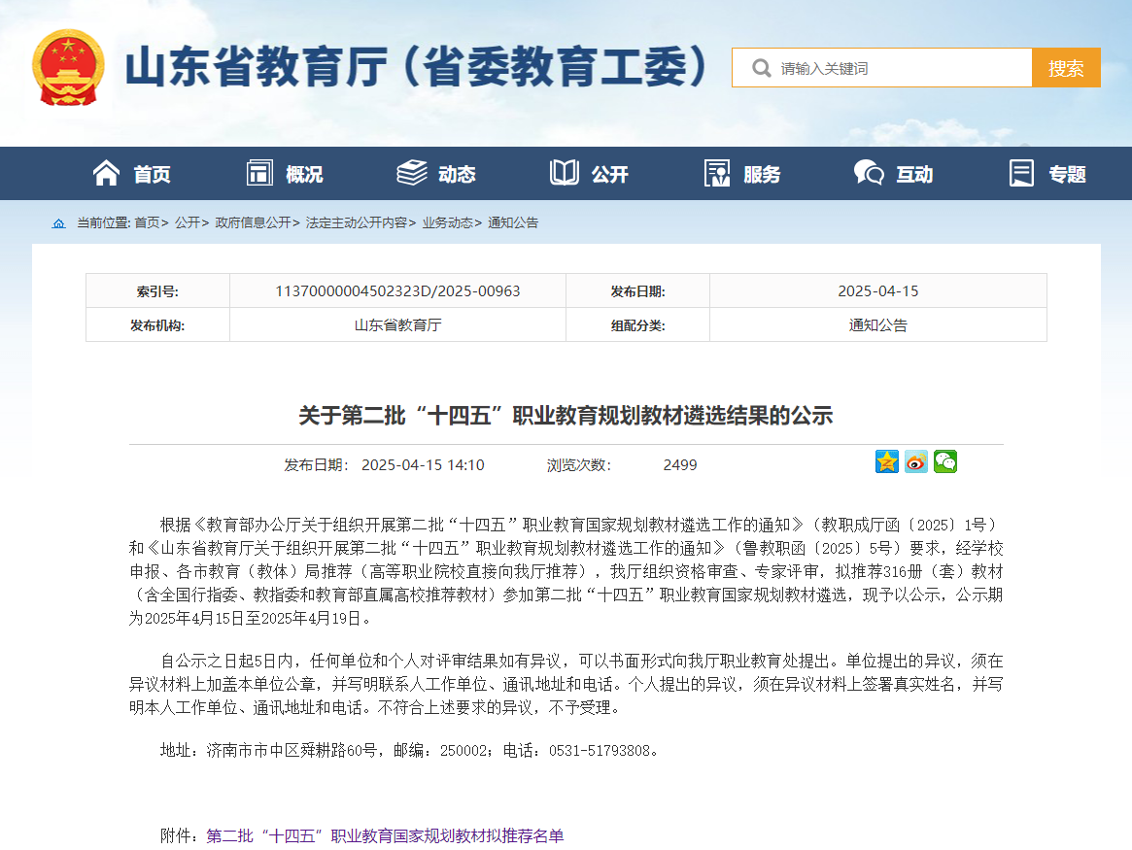This screenshot has height=850, width=1132.
Task: Click the publish time 2025-04-15 14:10
Action: (x=423, y=465)
